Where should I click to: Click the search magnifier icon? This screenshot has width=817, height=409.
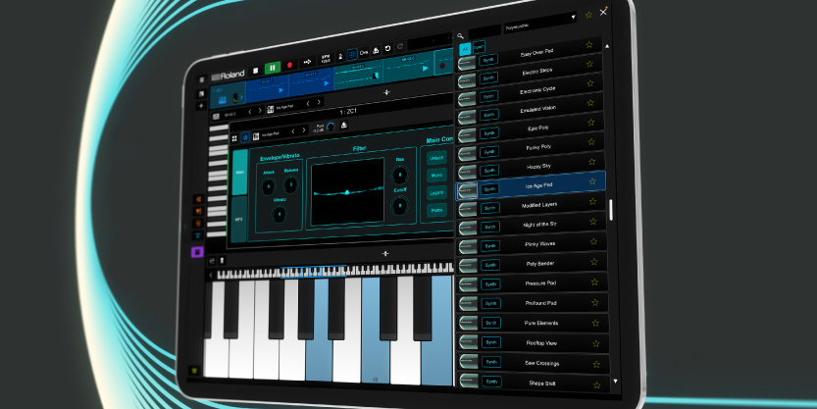(460, 36)
